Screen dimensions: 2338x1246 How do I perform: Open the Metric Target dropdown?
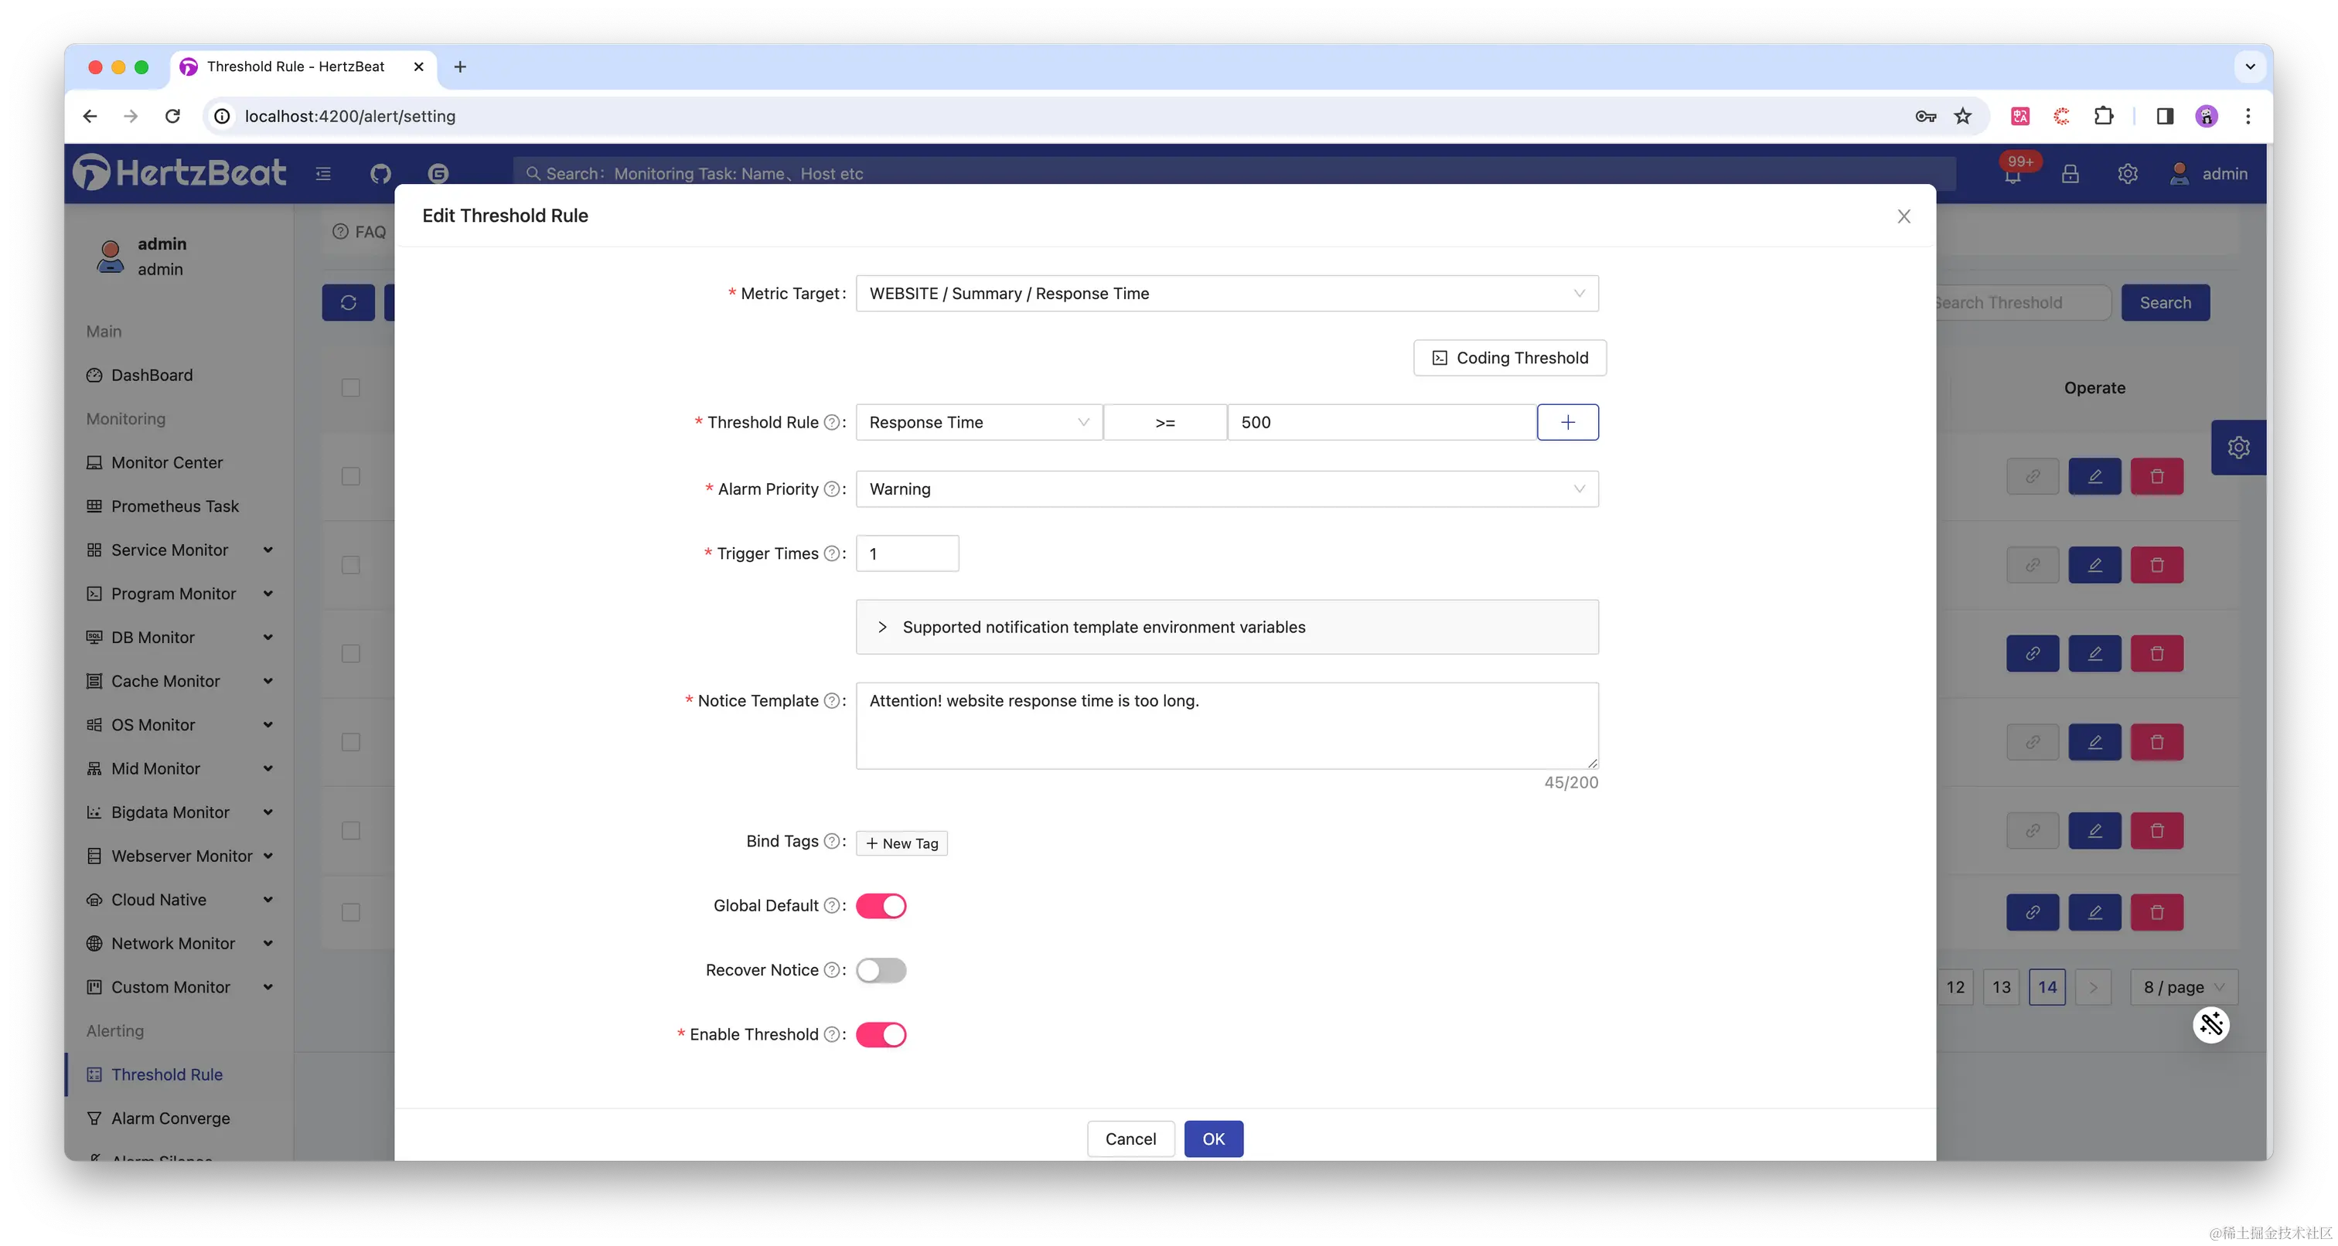pos(1226,293)
